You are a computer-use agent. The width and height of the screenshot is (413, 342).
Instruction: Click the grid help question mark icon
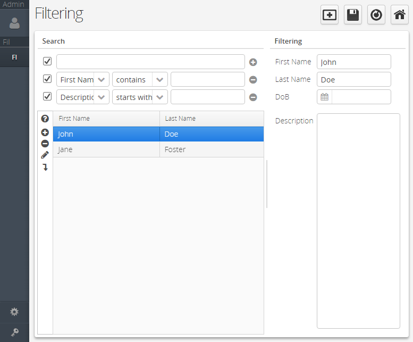(x=45, y=119)
